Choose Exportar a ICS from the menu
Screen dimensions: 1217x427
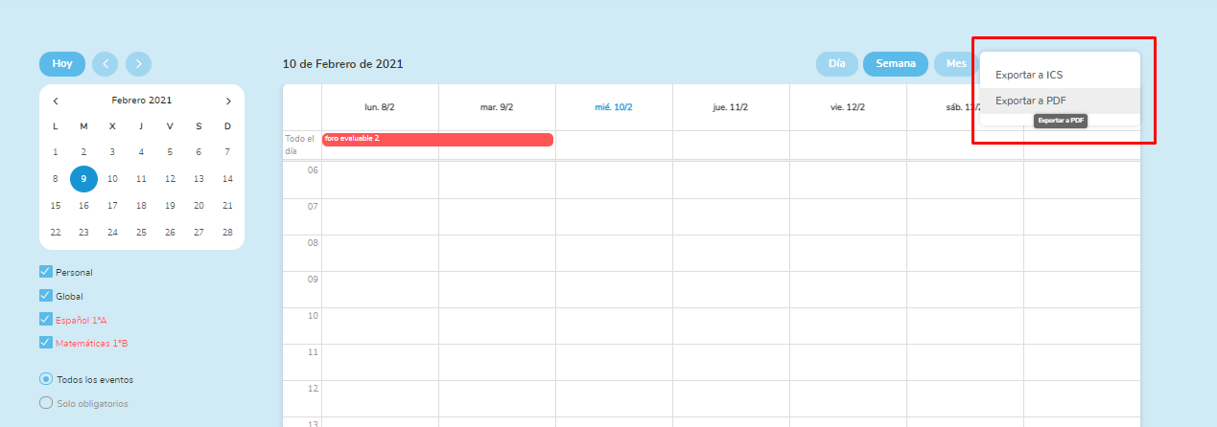(1029, 75)
